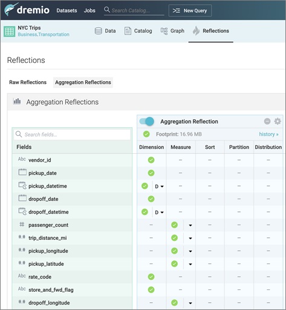
Task: Remove the reflection with the minus icon
Action: 267,121
